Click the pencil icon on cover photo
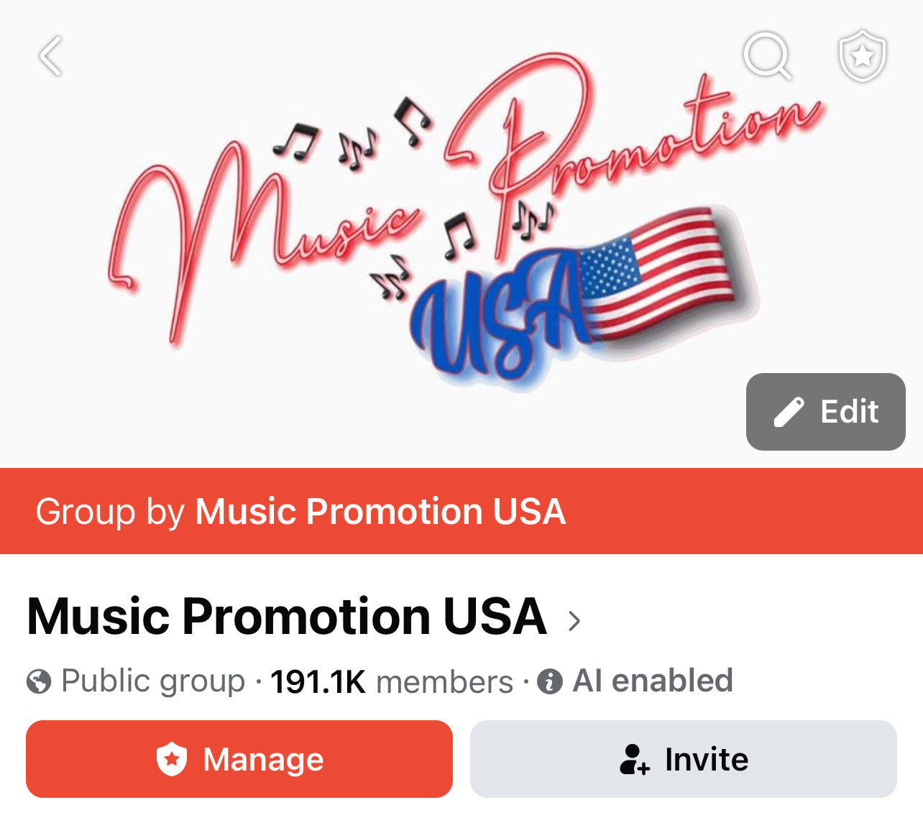The image size is (923, 823). tap(789, 413)
